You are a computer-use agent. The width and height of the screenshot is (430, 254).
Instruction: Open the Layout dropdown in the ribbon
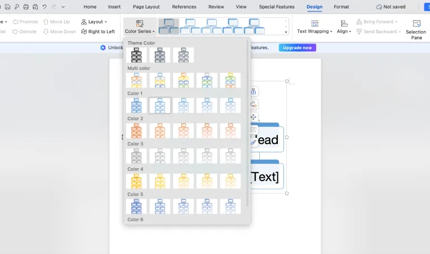[94, 22]
